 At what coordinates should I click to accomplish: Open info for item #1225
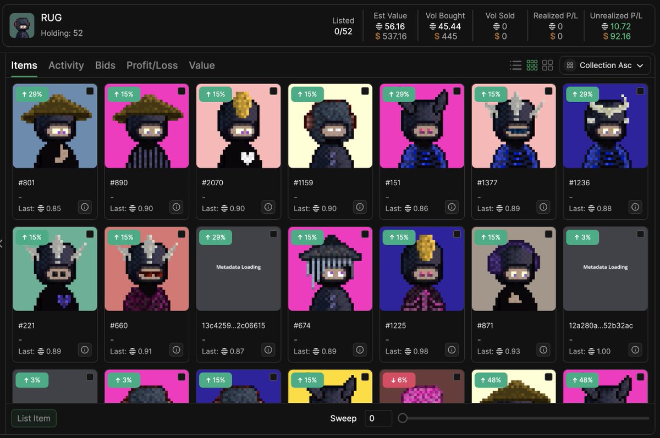(x=452, y=350)
